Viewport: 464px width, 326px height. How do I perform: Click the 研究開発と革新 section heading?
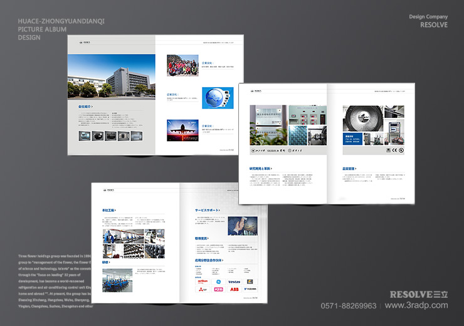[261, 169]
